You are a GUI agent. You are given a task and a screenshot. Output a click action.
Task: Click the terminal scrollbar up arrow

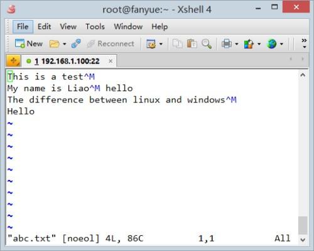coord(303,75)
